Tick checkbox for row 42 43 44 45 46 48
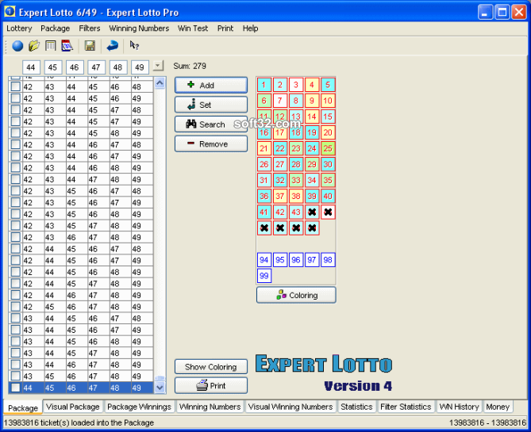The width and height of the screenshot is (531, 432). click(15, 86)
